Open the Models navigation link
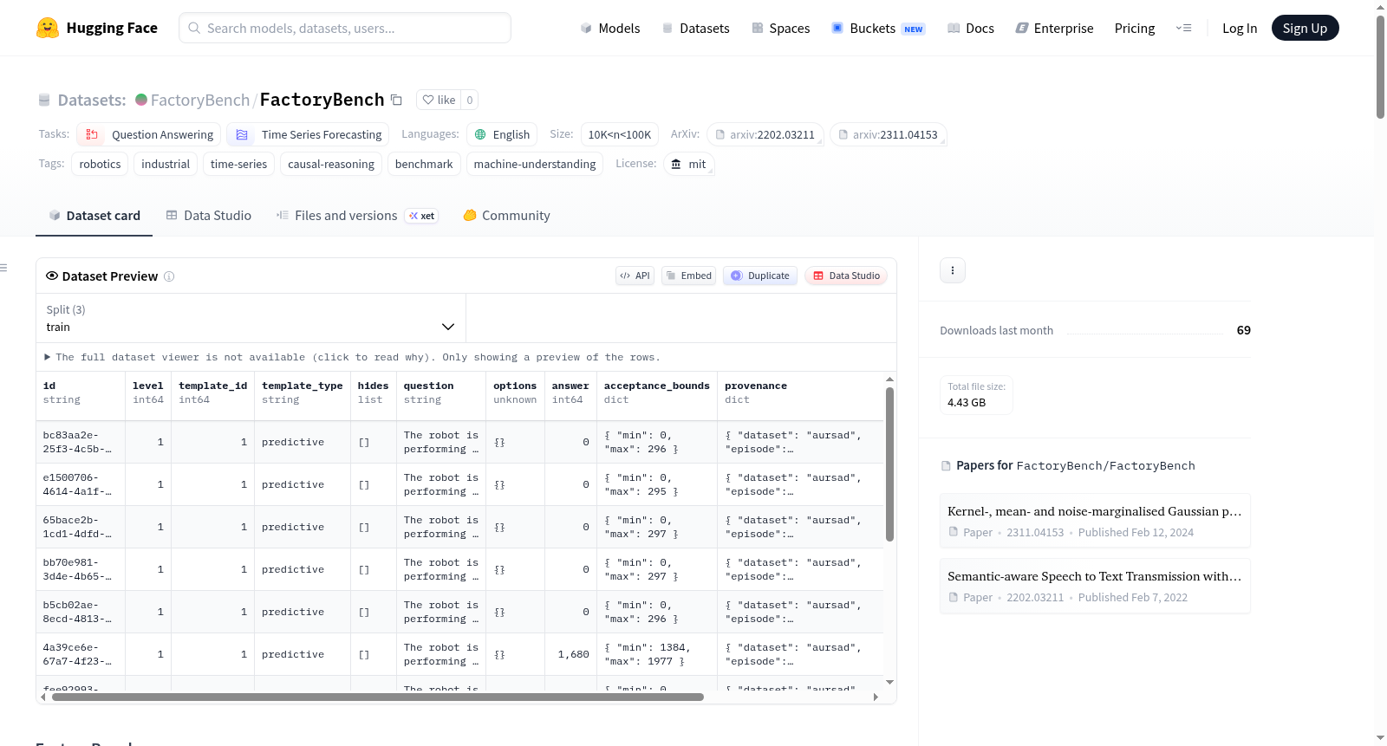The image size is (1387, 746). pos(610,29)
